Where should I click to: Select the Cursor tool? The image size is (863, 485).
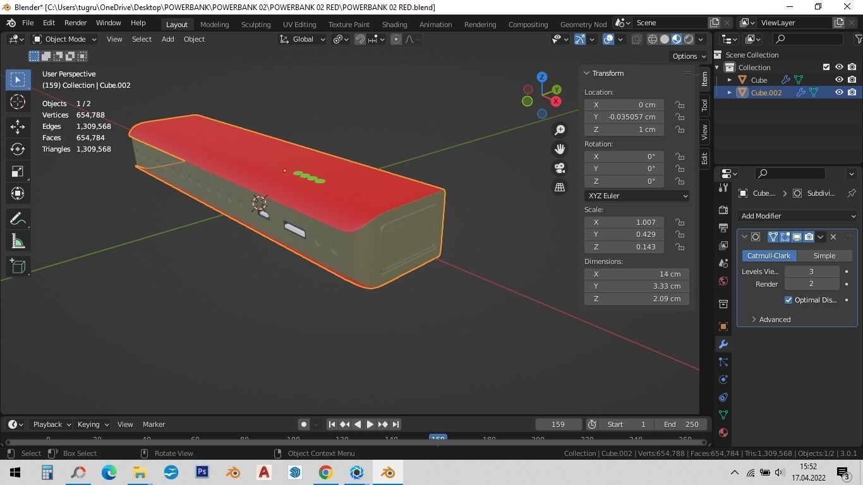(x=18, y=102)
